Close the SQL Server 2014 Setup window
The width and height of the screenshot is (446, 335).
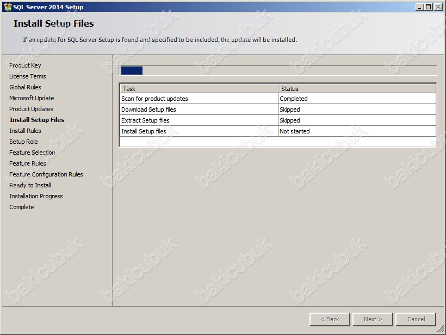(x=438, y=7)
